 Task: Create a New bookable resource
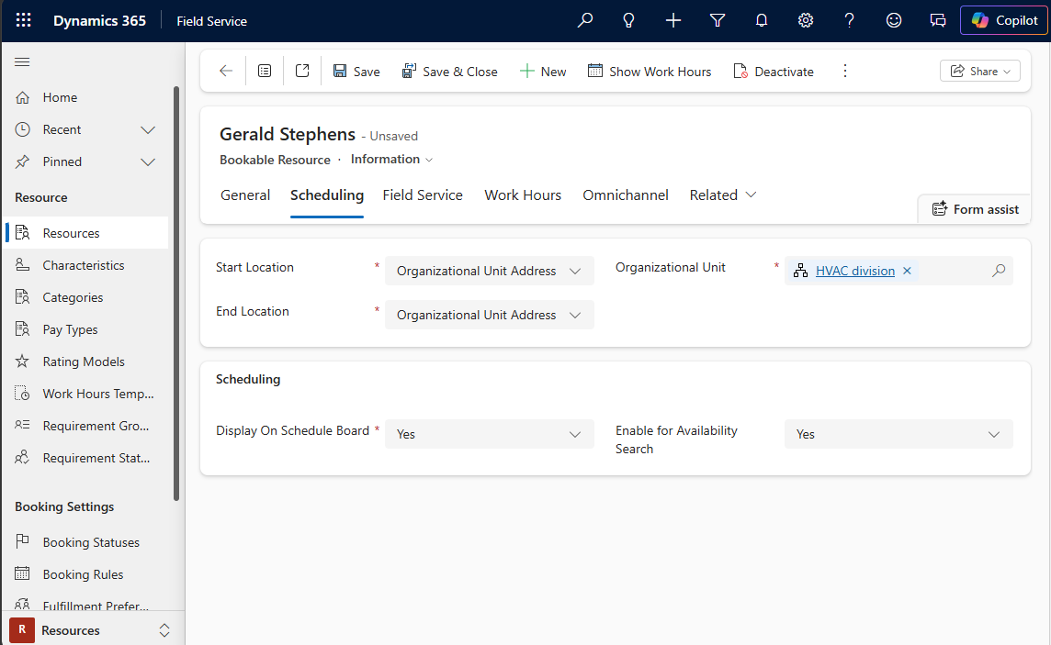[x=543, y=71]
